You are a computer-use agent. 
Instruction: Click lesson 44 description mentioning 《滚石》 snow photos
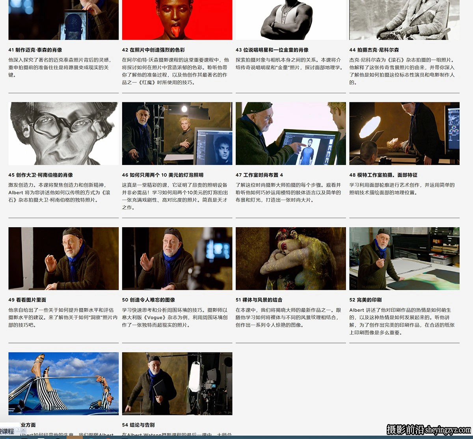point(402,71)
